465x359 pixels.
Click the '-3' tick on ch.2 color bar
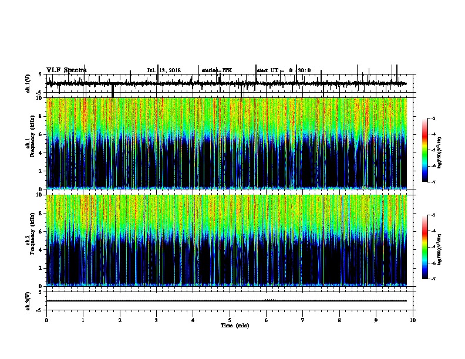point(433,215)
